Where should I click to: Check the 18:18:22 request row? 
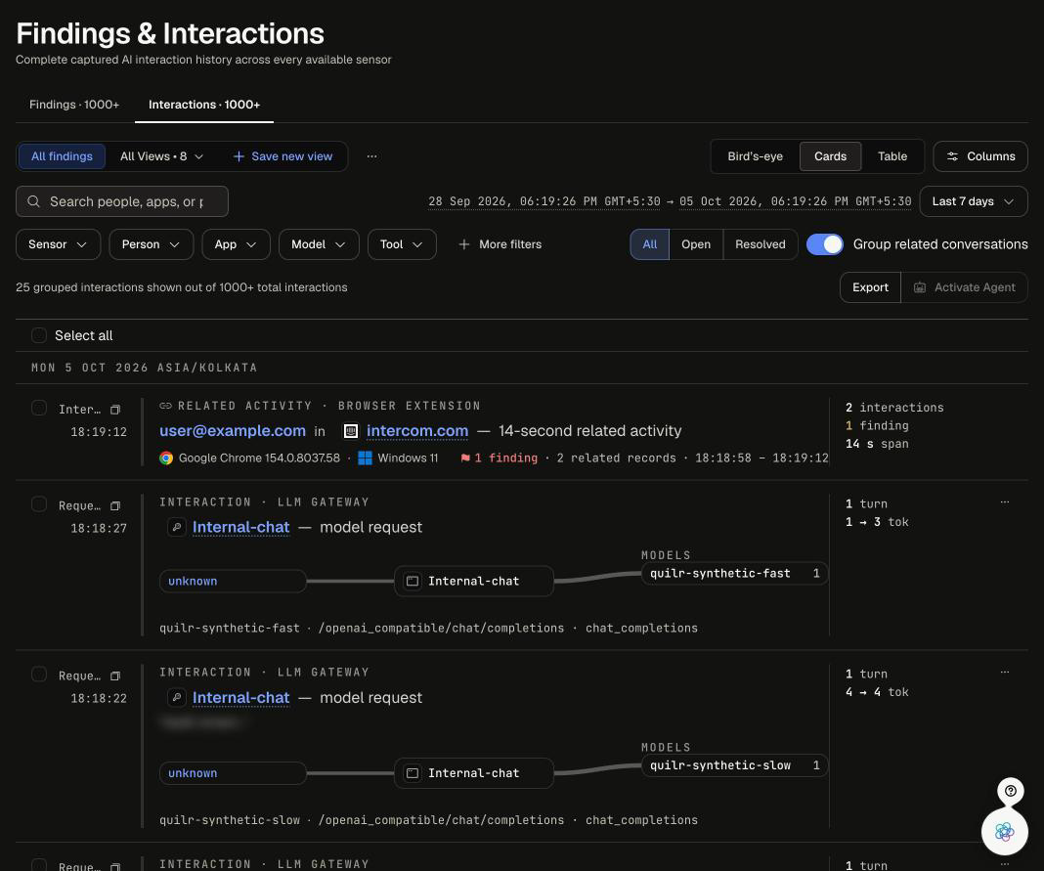click(x=39, y=674)
